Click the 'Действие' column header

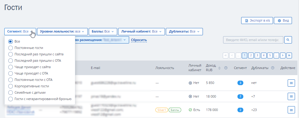coord(288,68)
